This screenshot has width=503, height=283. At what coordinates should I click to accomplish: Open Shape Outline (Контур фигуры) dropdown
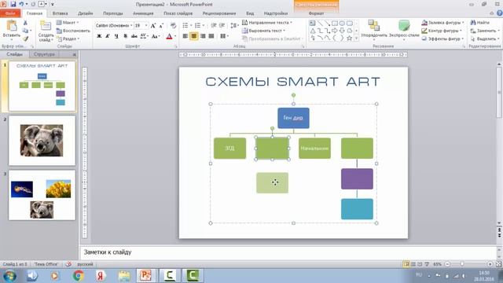[442, 31]
